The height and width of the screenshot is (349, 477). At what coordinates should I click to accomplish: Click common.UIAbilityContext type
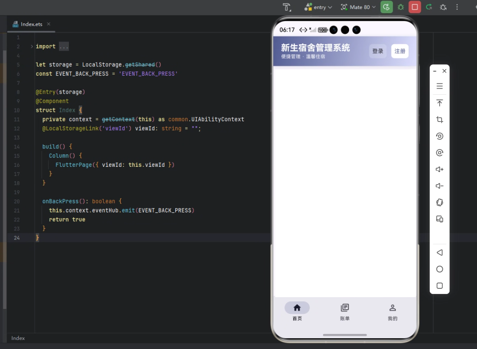[206, 119]
